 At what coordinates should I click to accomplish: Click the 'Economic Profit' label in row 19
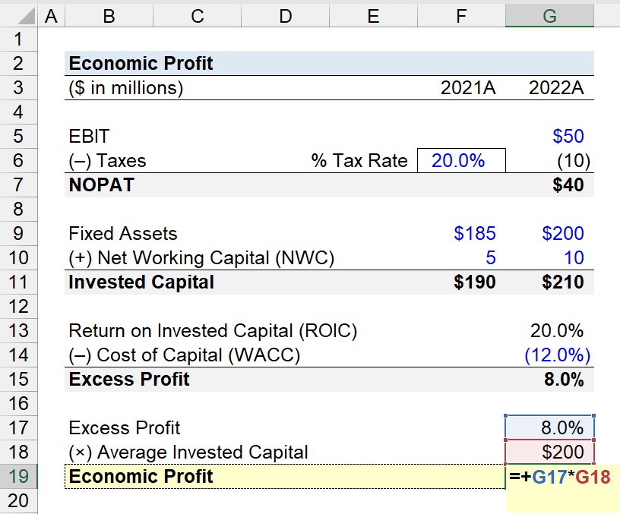point(141,477)
